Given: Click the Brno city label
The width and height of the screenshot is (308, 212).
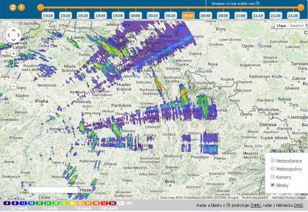Looking at the screenshot, I should 170,181.
